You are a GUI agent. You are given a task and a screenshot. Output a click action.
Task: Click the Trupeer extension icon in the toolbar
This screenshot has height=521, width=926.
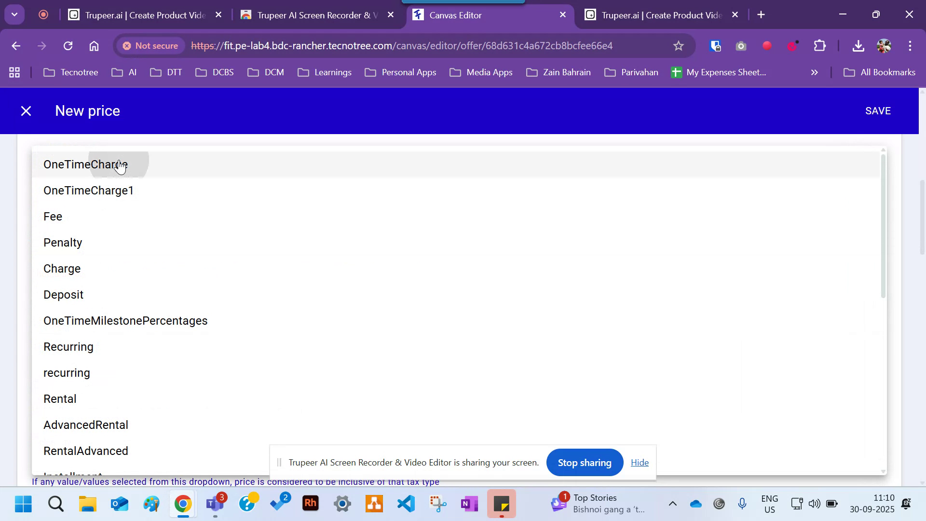coord(791,46)
